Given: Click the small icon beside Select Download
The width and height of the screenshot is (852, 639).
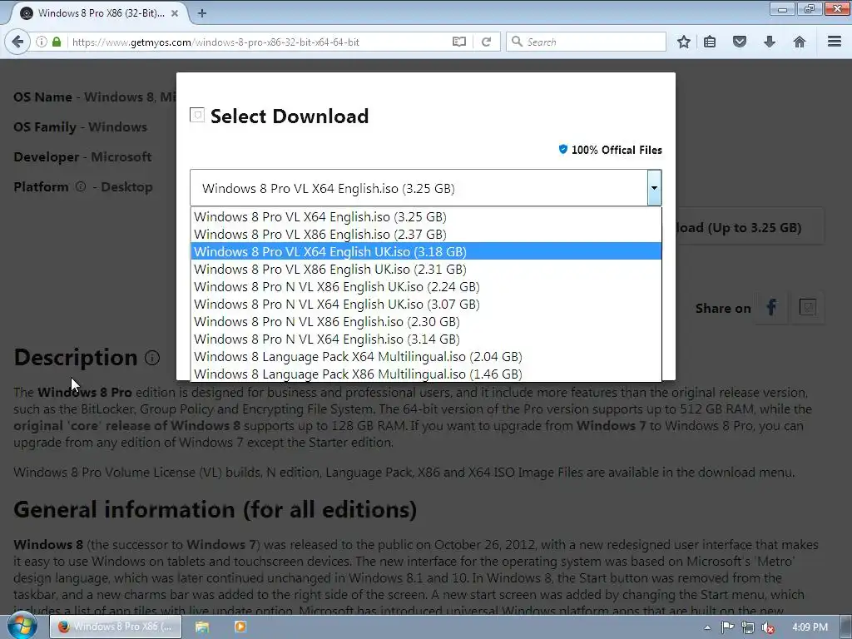Looking at the screenshot, I should [x=197, y=115].
